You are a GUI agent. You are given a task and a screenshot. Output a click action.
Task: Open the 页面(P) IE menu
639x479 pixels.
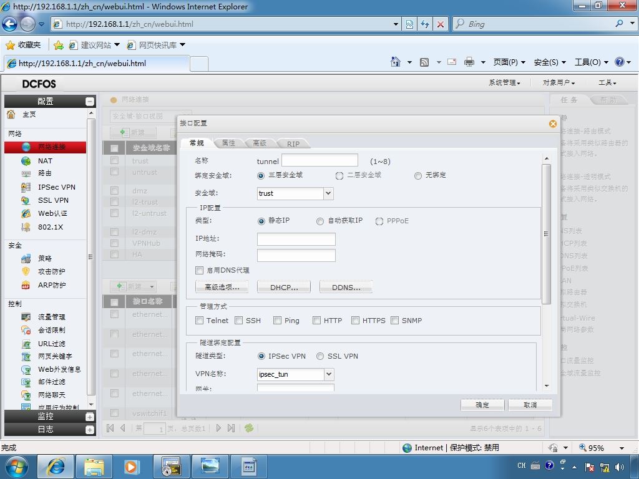point(509,62)
